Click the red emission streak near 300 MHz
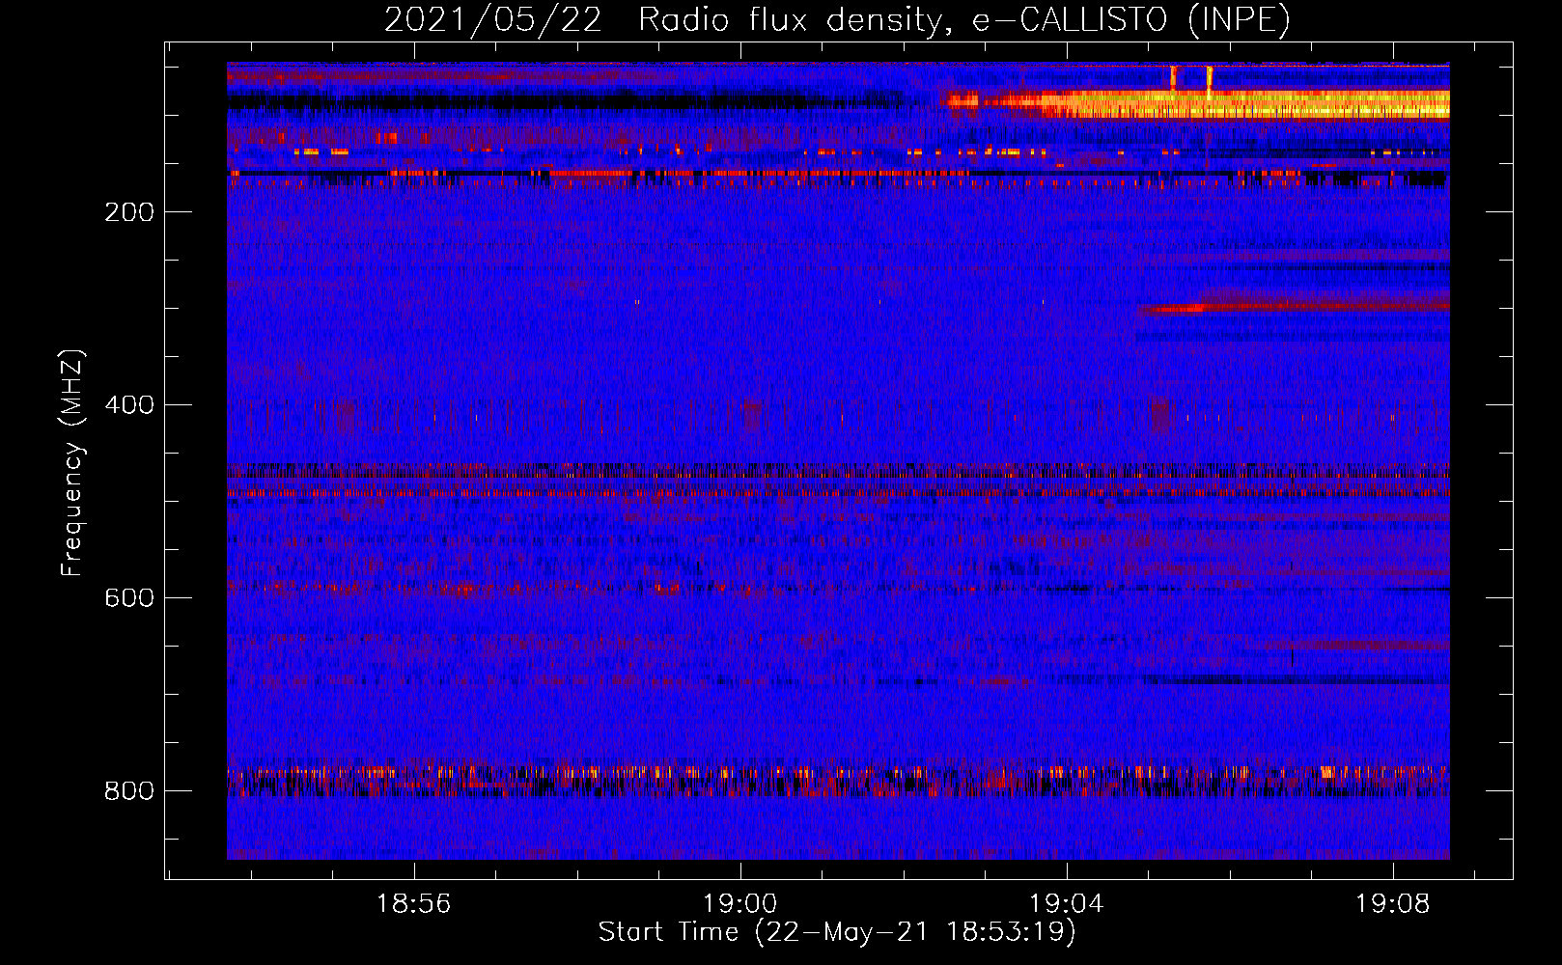 coord(1294,307)
